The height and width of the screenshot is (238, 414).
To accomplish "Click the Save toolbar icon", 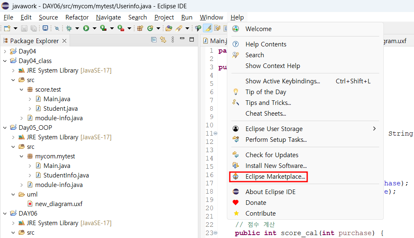I will tap(24, 28).
